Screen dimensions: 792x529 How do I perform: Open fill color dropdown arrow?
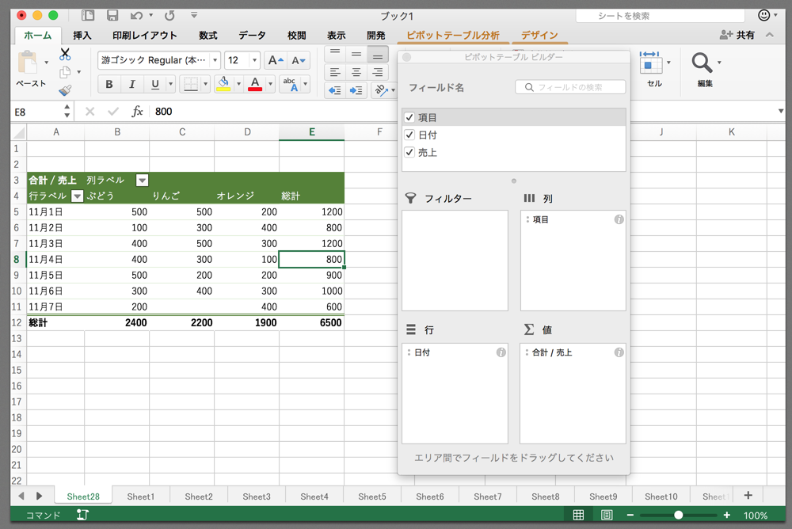coord(238,84)
